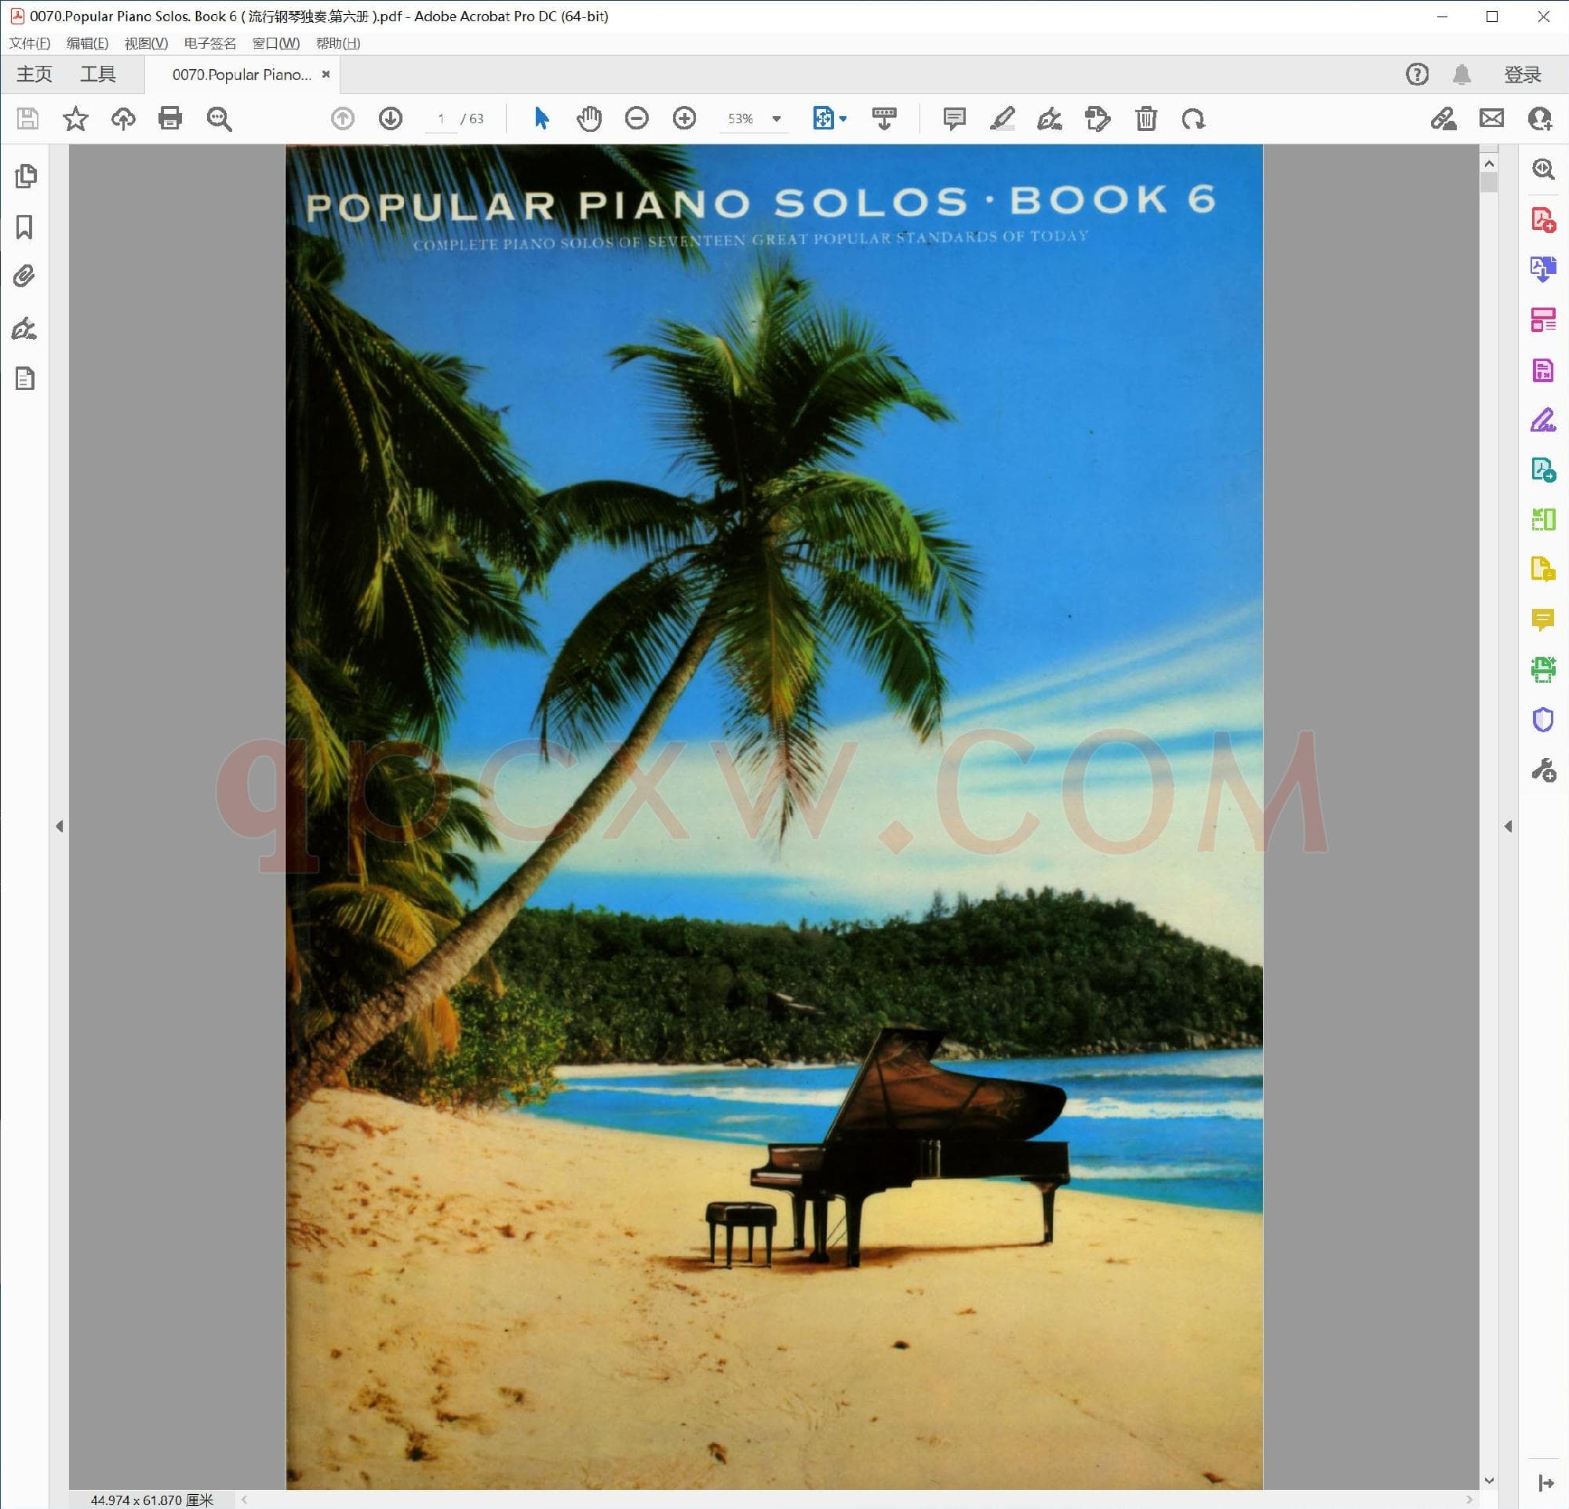Collapse the right tools pane arrow
The image size is (1569, 1509).
pos(1508,826)
